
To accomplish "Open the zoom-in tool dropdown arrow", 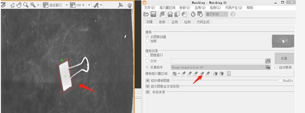I will 38,5.
